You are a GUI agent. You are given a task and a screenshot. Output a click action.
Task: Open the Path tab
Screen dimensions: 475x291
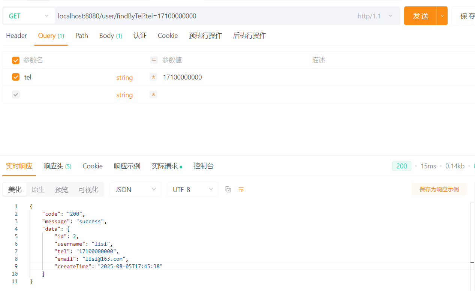[82, 36]
